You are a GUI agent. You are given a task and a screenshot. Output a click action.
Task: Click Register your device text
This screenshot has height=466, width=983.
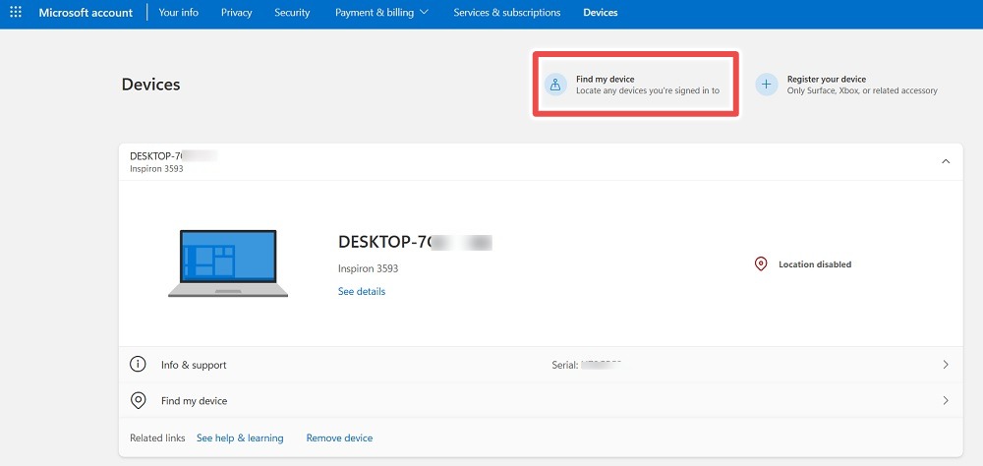[827, 79]
